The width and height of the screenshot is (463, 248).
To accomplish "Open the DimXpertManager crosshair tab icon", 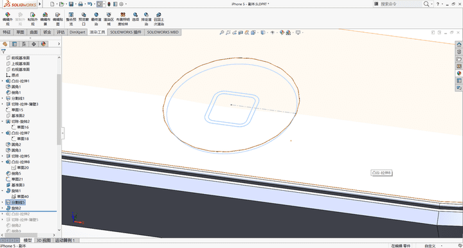I will point(33,44).
